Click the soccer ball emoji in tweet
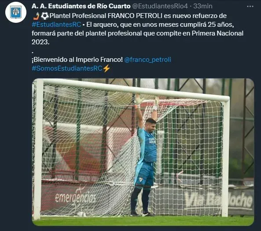 pyautogui.click(x=45, y=16)
